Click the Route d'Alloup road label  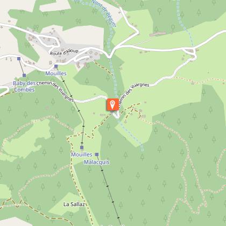pos(64,52)
